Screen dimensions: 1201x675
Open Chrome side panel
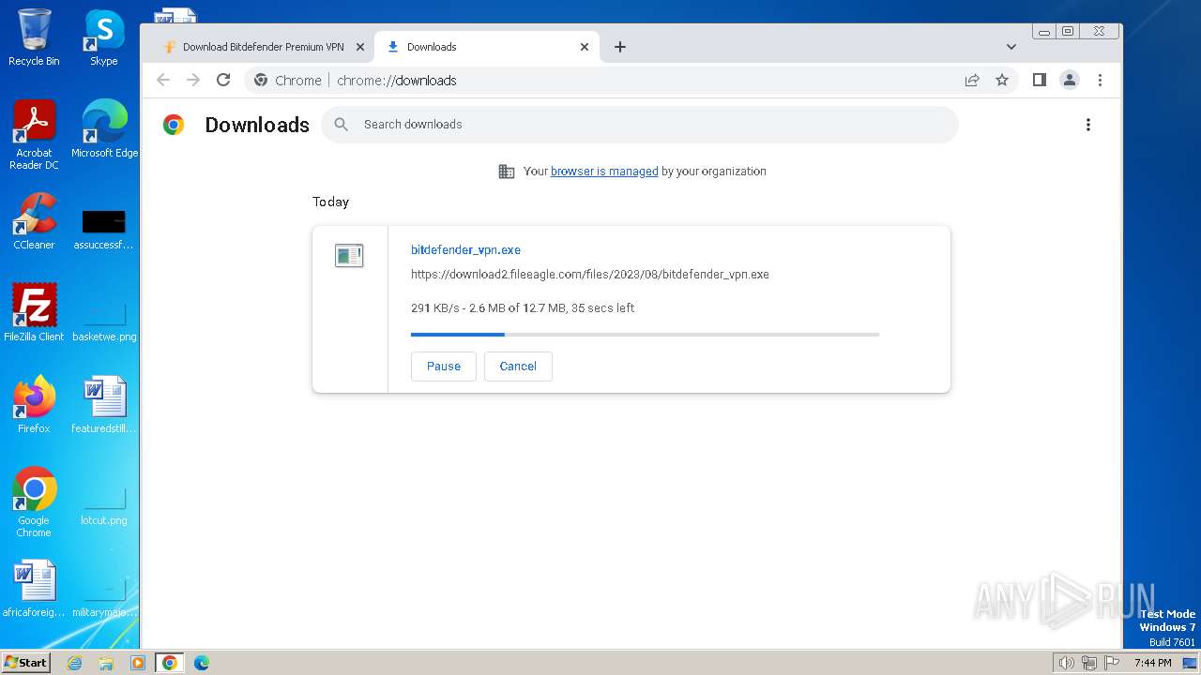pyautogui.click(x=1040, y=81)
